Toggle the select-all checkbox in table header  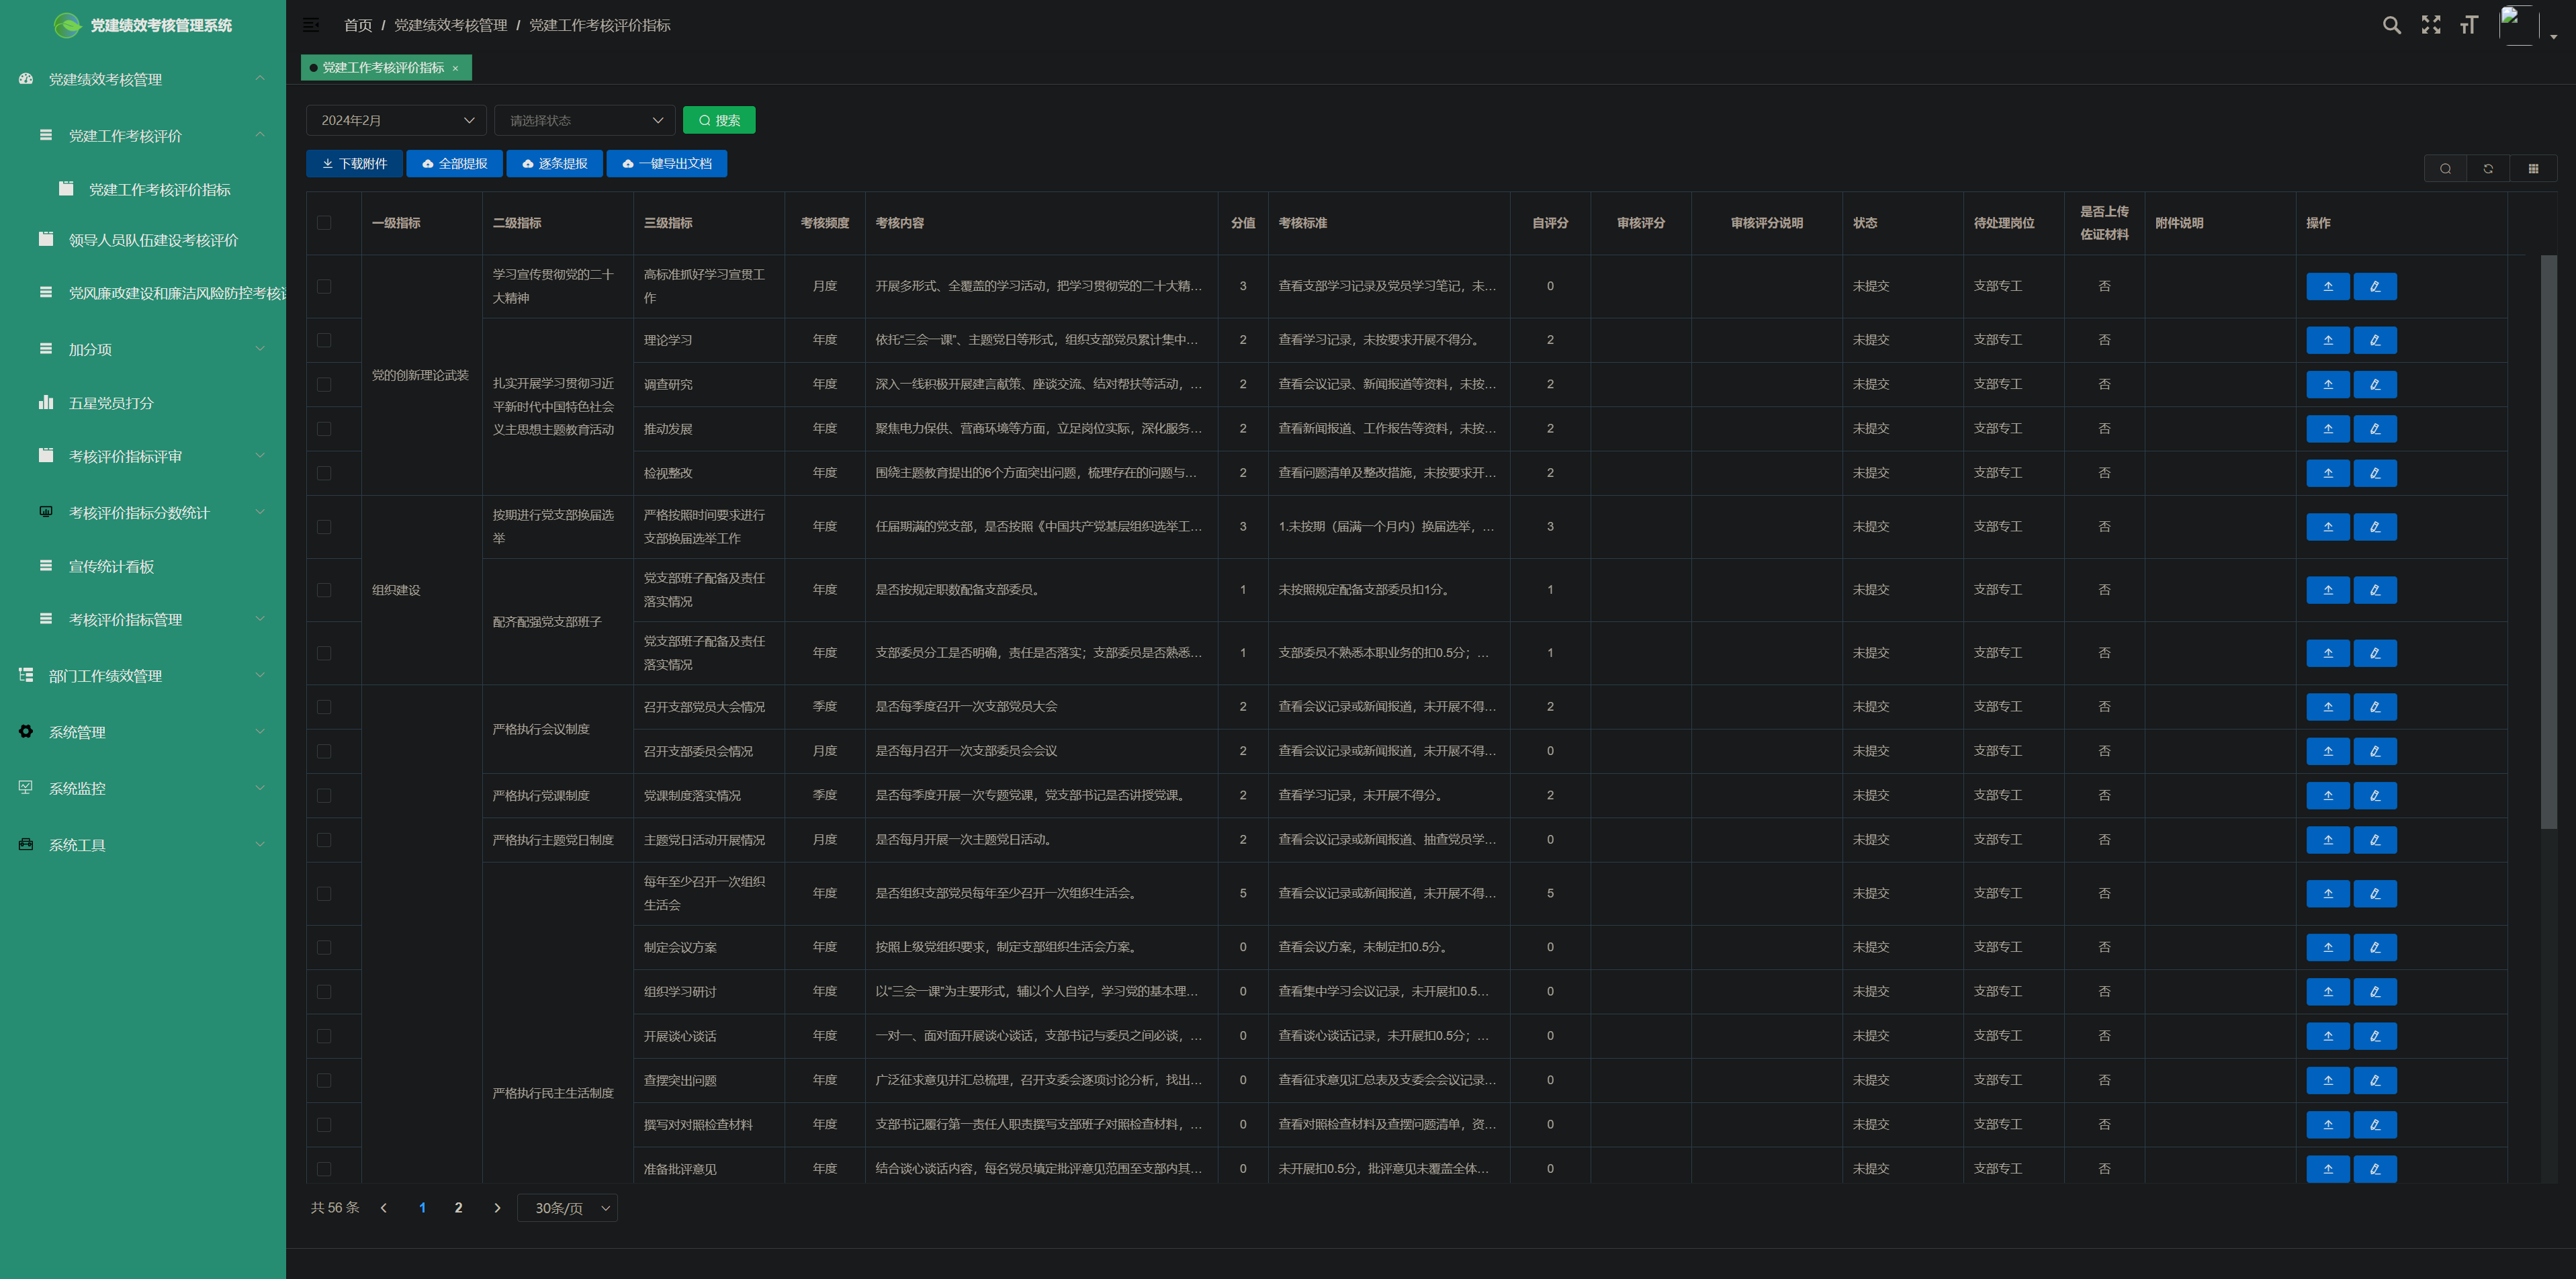324,223
